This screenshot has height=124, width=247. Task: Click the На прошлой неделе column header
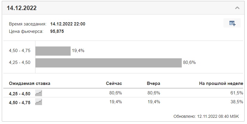[x=221, y=83]
